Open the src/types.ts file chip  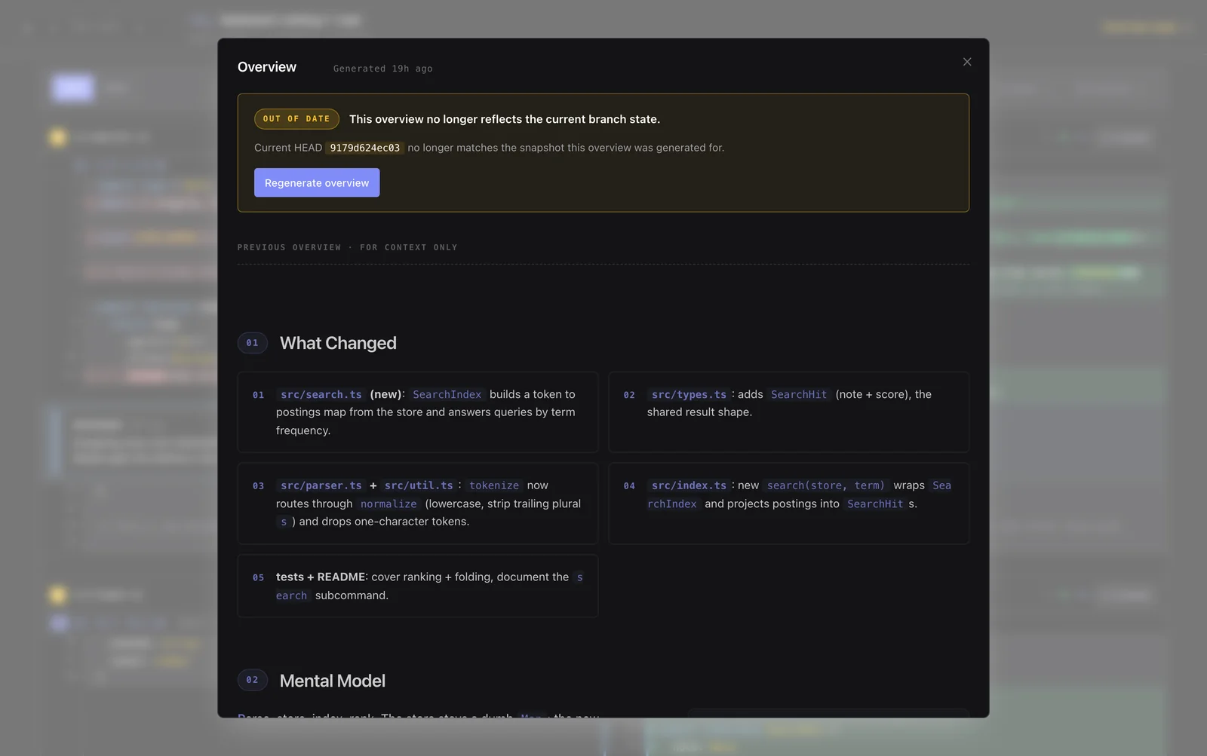pyautogui.click(x=689, y=394)
